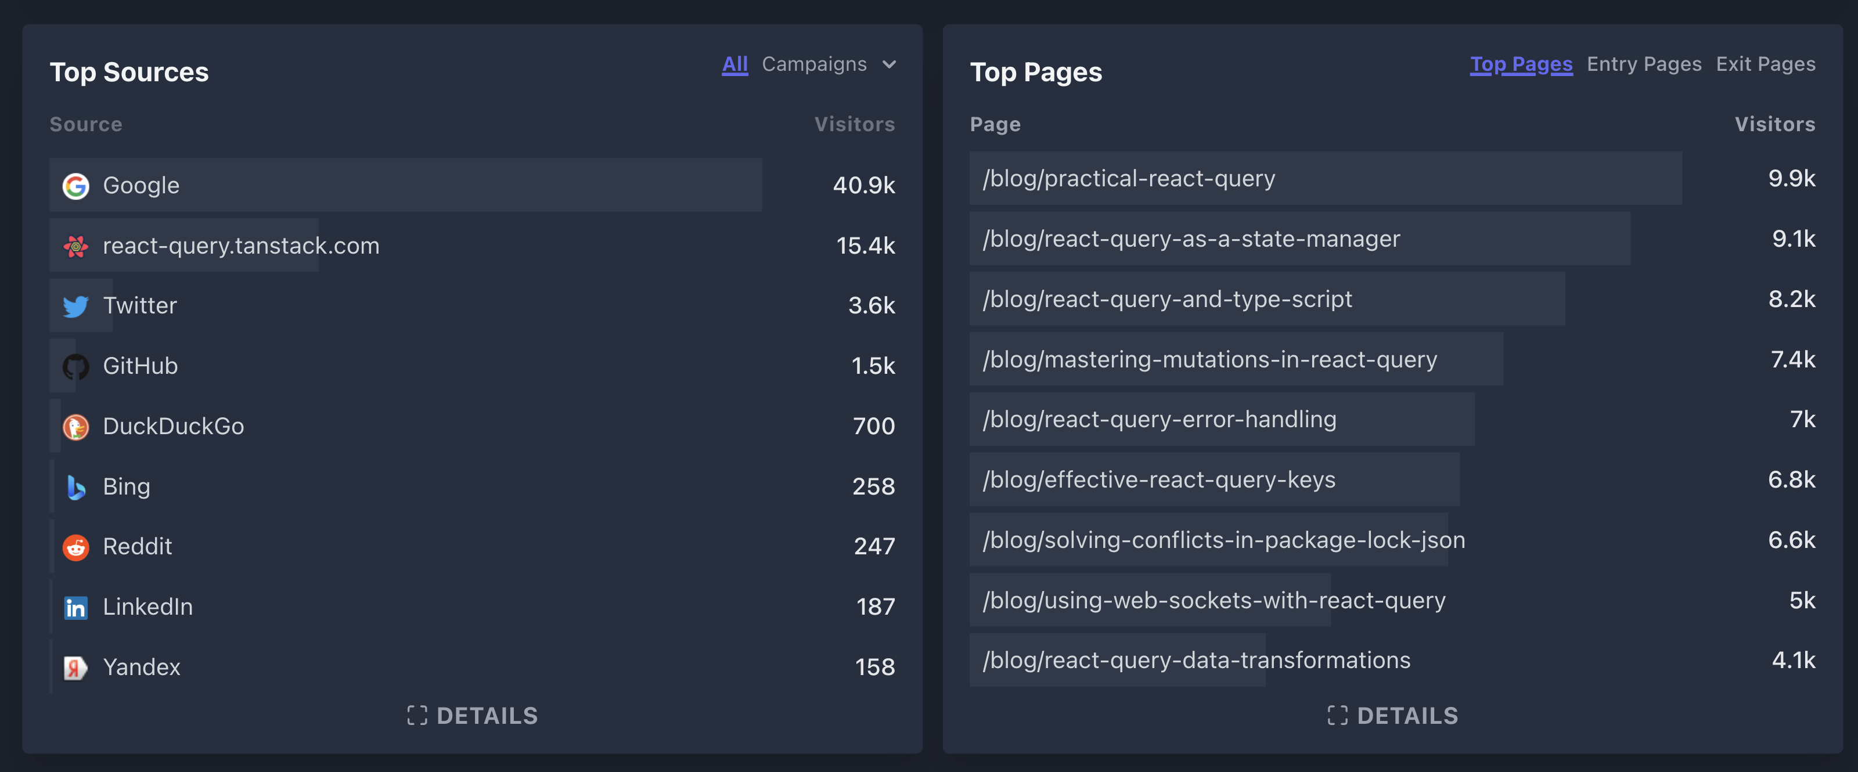Image resolution: width=1858 pixels, height=772 pixels.
Task: Click the React Query logo next to react-query.tanstack.com
Action: (x=75, y=246)
